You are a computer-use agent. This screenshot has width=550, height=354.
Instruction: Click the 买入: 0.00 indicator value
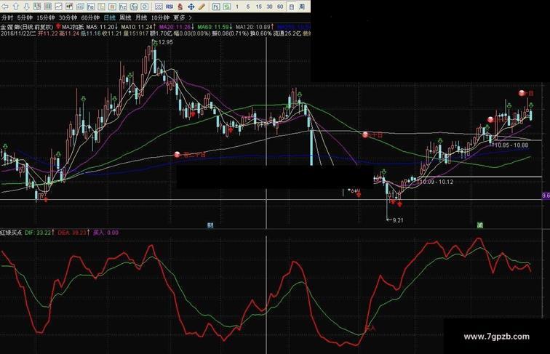pyautogui.click(x=105, y=233)
